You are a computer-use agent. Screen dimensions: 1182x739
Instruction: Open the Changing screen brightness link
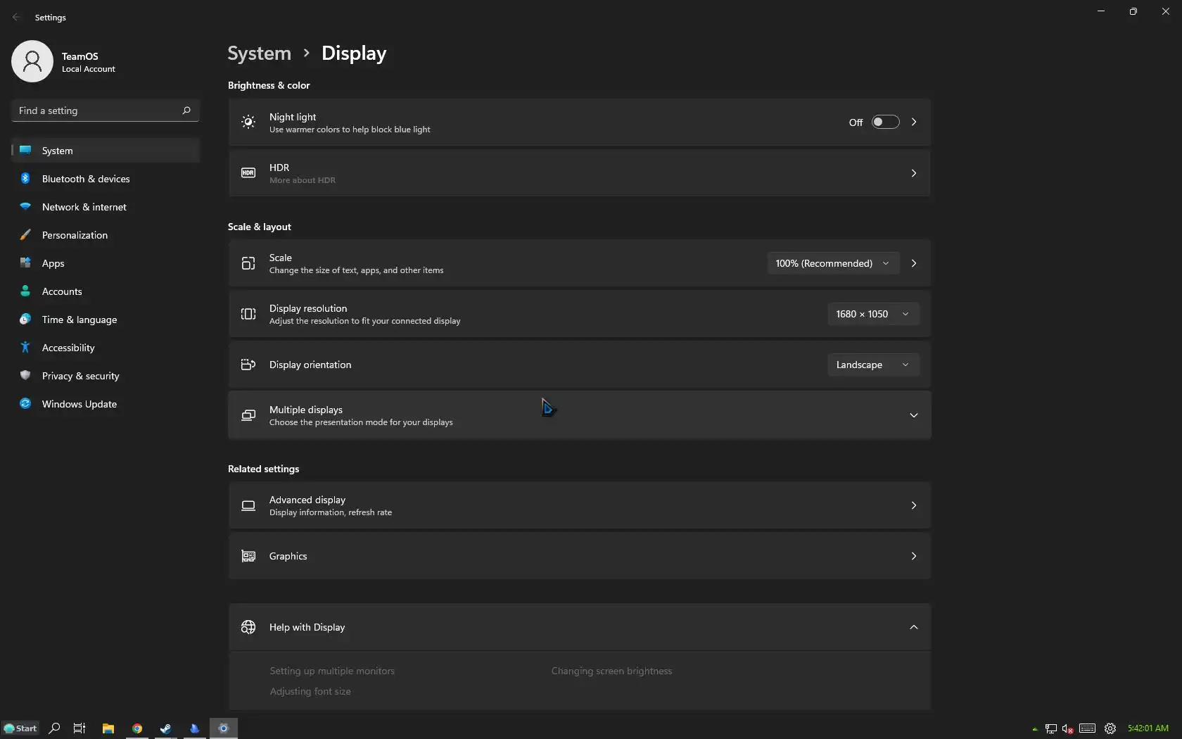[611, 671]
